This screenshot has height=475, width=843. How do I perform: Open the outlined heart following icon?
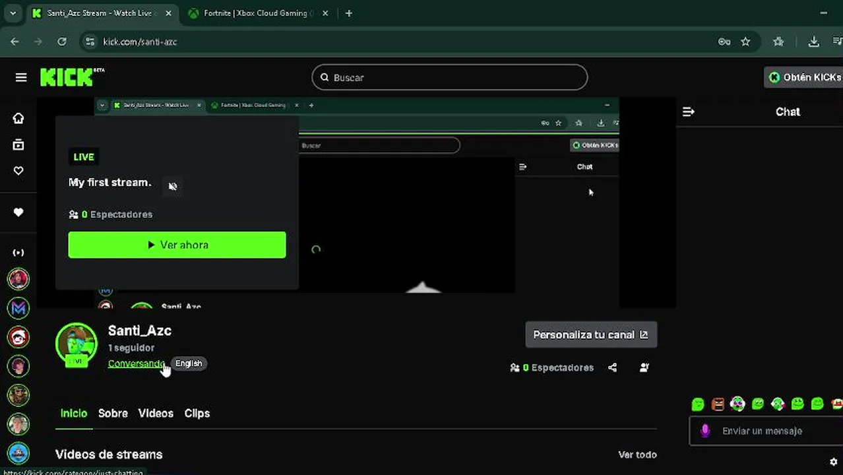[18, 171]
